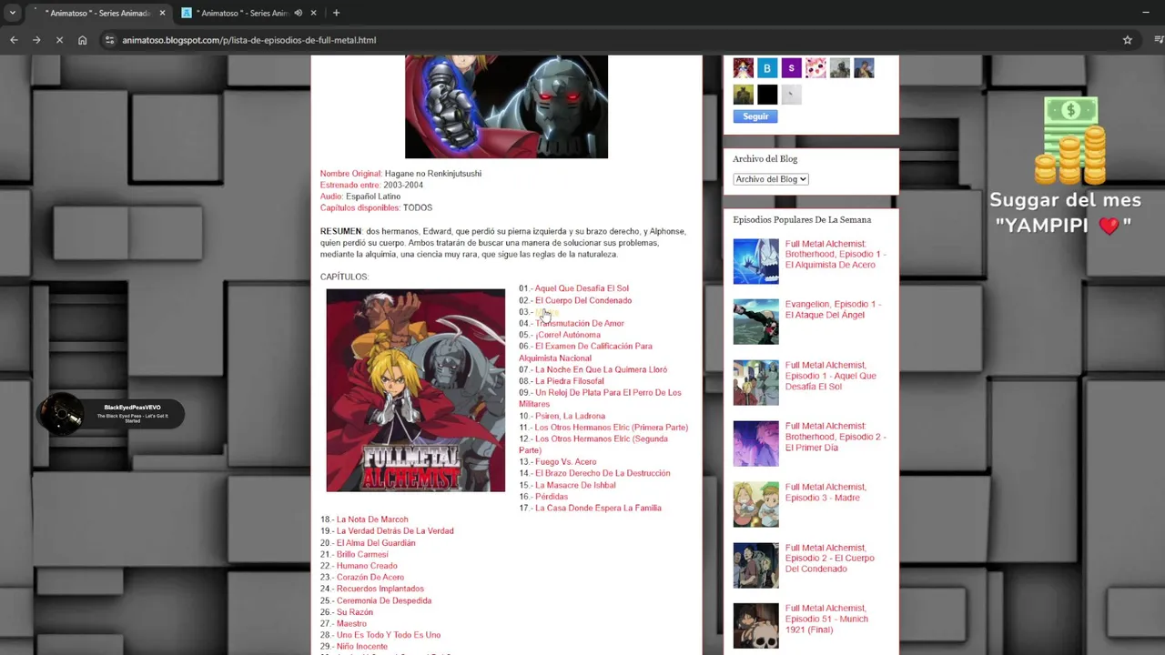Open episode 22 Humano Creado
This screenshot has height=655, width=1165.
tap(367, 566)
